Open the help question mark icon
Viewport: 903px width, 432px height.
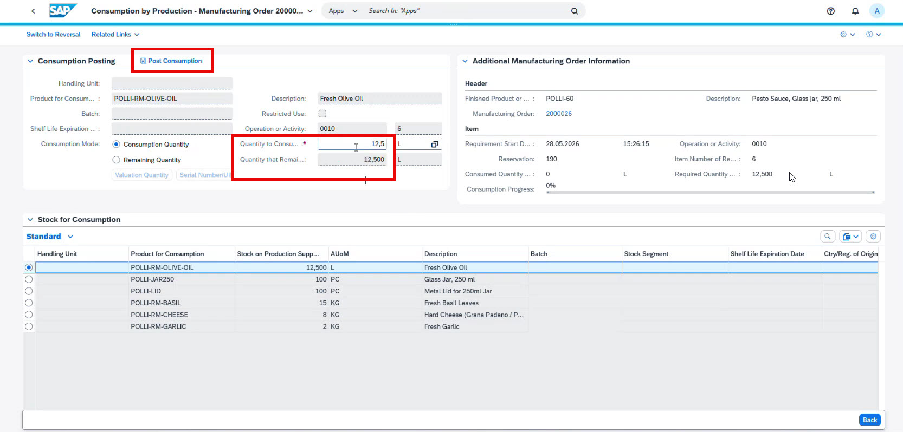pyautogui.click(x=830, y=11)
